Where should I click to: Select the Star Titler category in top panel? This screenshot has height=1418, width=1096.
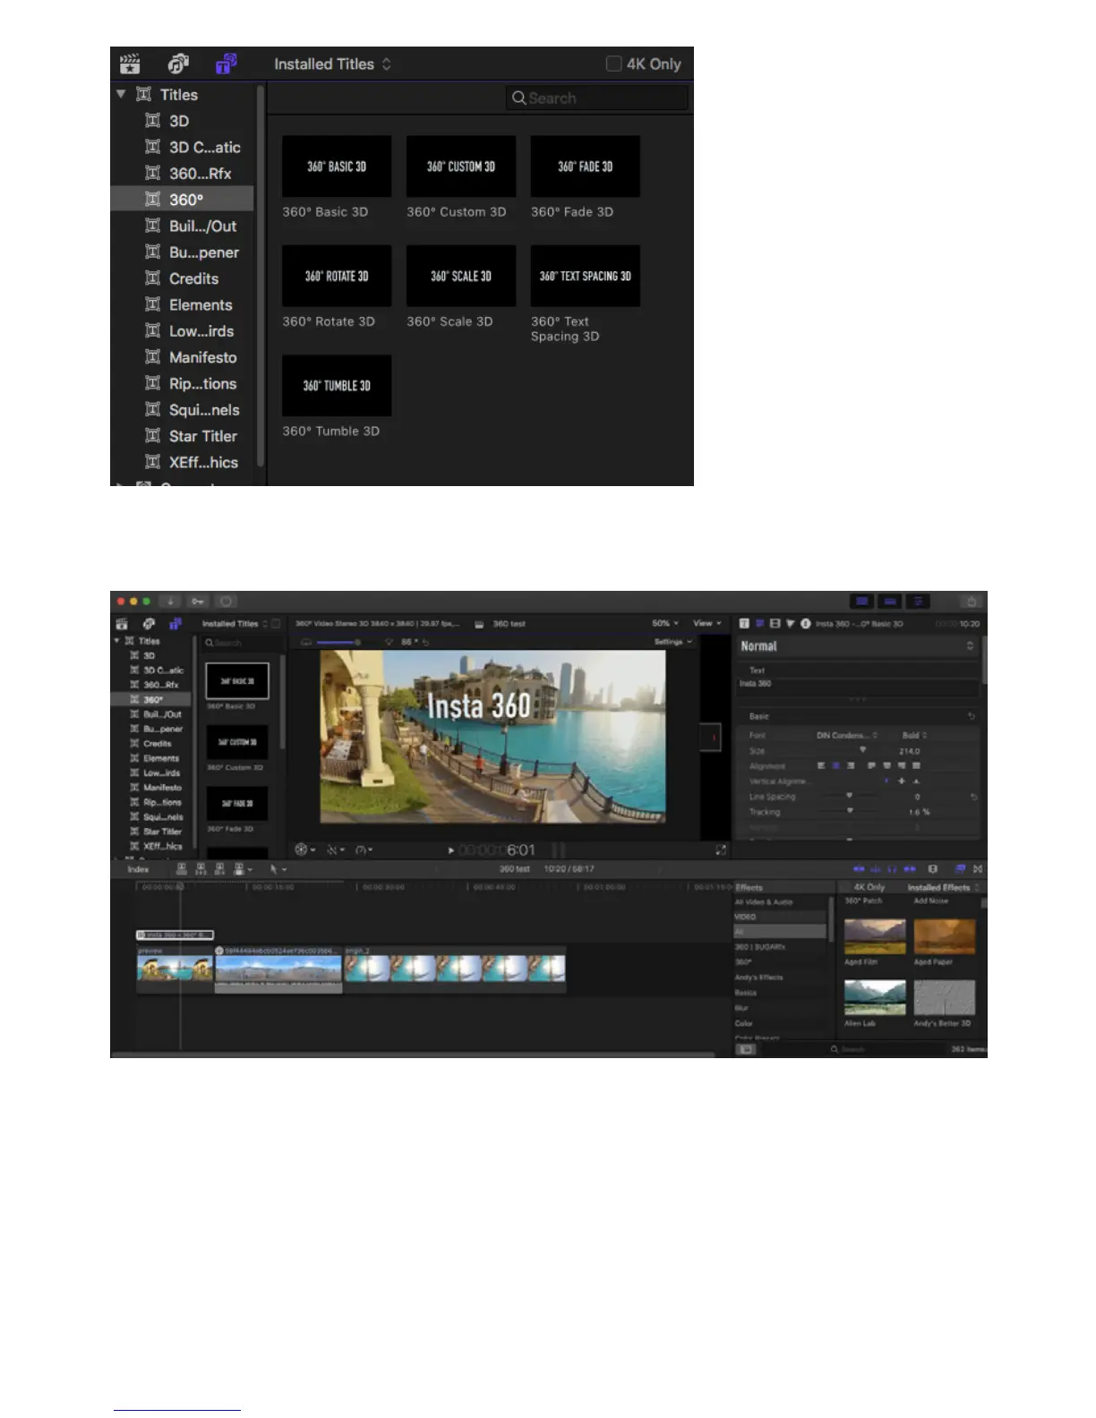coord(182,436)
